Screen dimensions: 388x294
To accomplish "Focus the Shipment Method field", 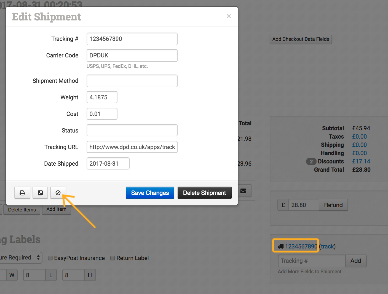I will coord(132,81).
